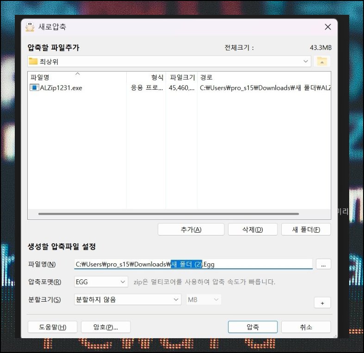
Task: Click the 추가(A) button
Action: [x=191, y=229]
